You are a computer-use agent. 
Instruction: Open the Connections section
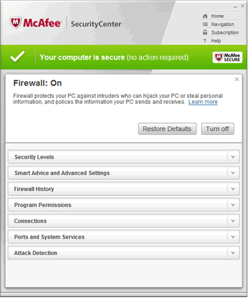[124, 221]
